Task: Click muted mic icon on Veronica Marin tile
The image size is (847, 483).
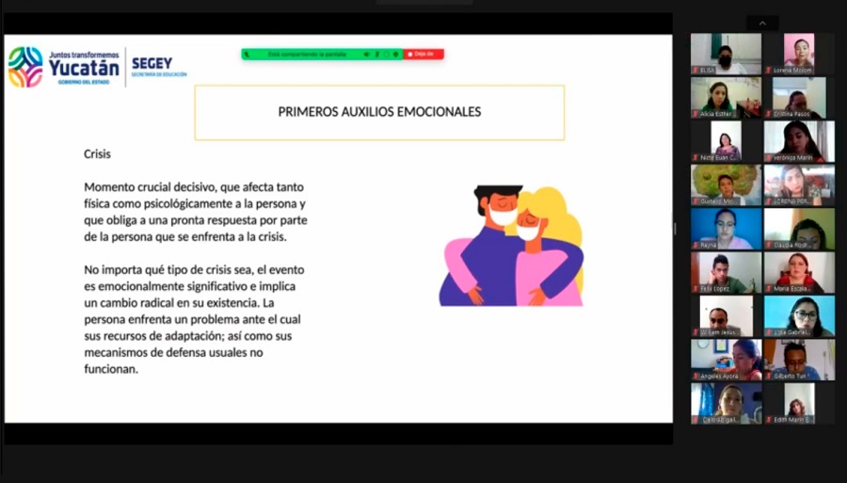Action: (769, 158)
